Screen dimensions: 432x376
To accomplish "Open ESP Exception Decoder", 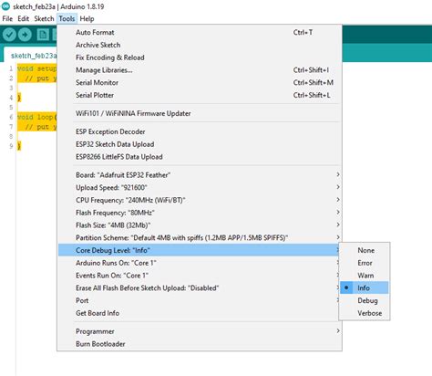I will 200,131.
